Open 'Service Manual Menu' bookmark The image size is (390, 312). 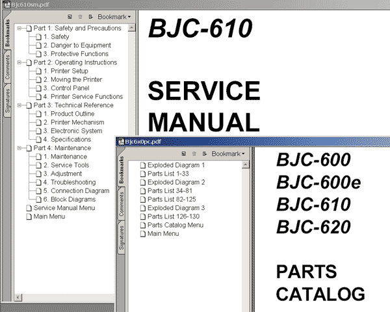coord(64,208)
